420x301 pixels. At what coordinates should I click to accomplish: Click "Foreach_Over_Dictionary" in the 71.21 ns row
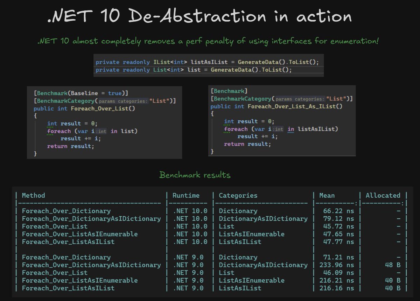pos(66,257)
